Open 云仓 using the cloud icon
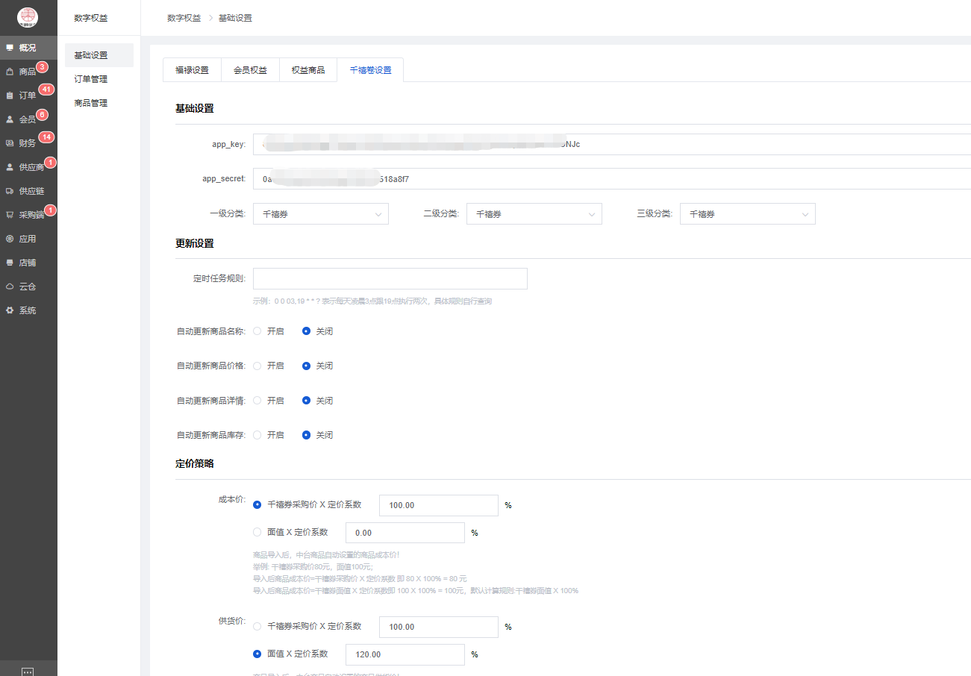The height and width of the screenshot is (676, 971). 10,287
